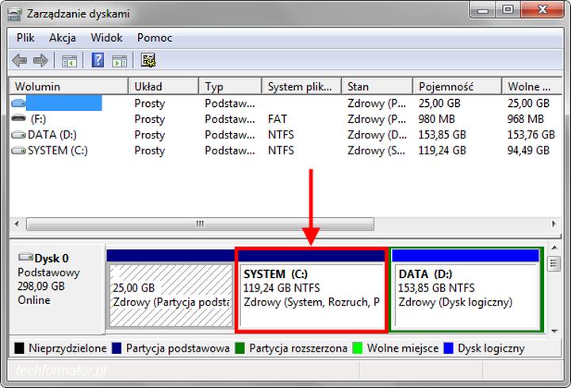Toggle the action pane toolbar icon
571x388 pixels.
[120, 60]
